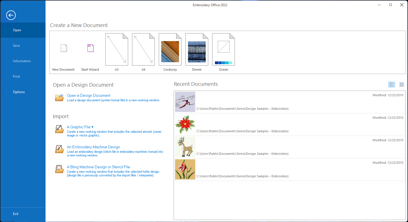Click the Bling Machine Design folder icon

click(x=60, y=169)
